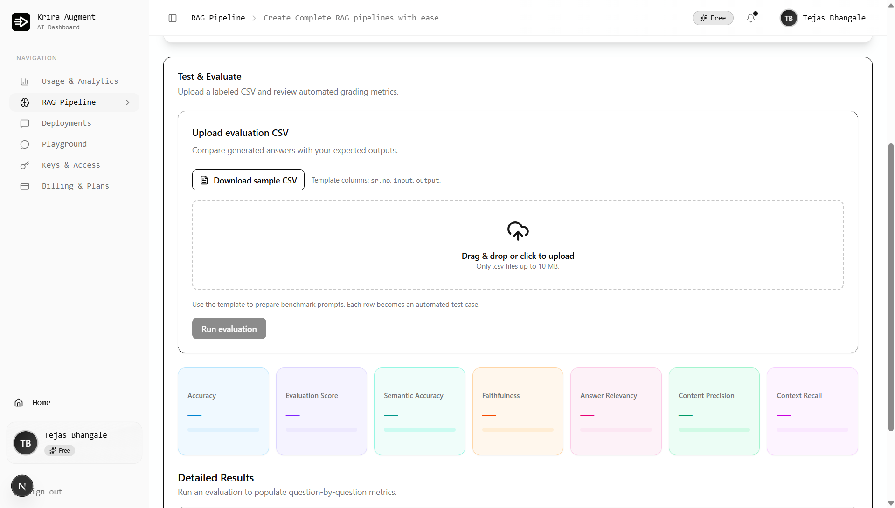Click the Answer Relevancy metric card
This screenshot has height=508, width=895.
coord(616,412)
